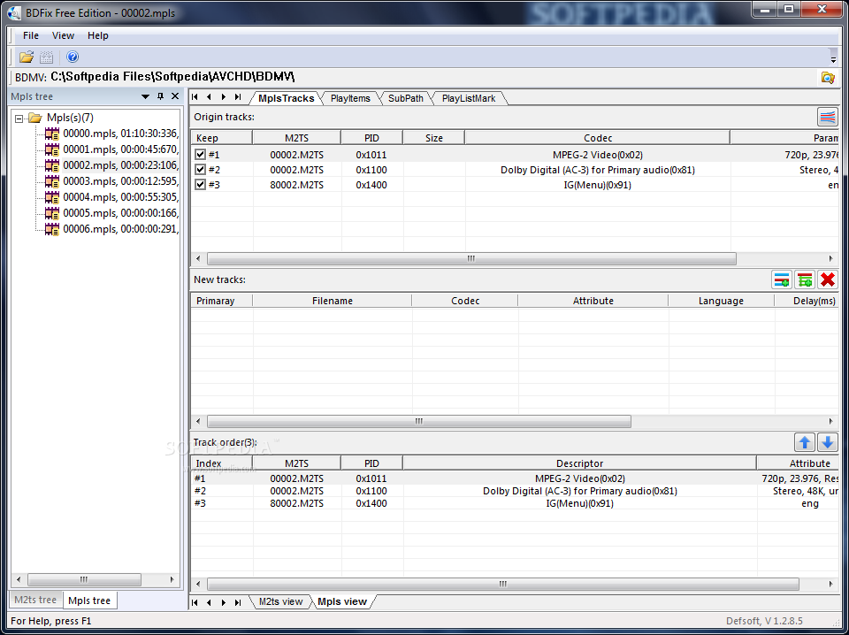Click 0x1100 PID cell in Origin tracks
The width and height of the screenshot is (849, 635).
point(371,170)
